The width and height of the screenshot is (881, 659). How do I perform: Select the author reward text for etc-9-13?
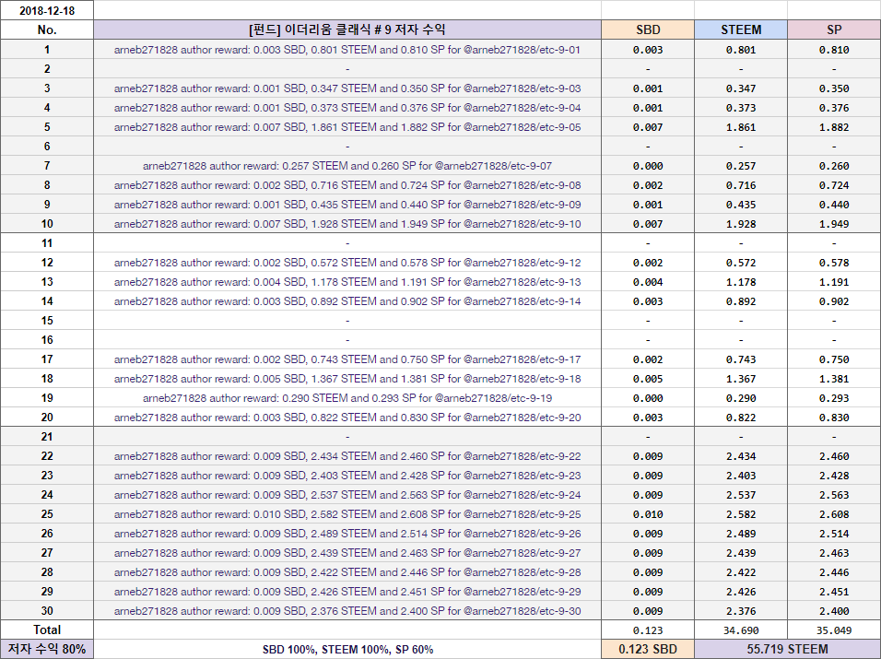click(347, 282)
